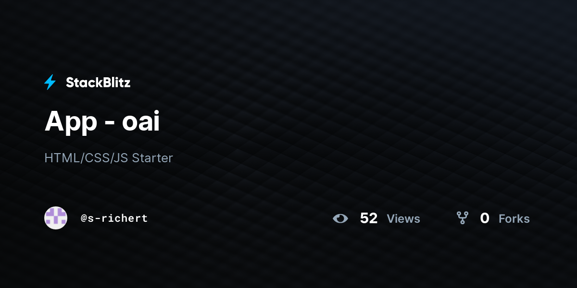This screenshot has width=577, height=288.
Task: Click the fork icon beside 0 Forks
Action: pyautogui.click(x=463, y=218)
